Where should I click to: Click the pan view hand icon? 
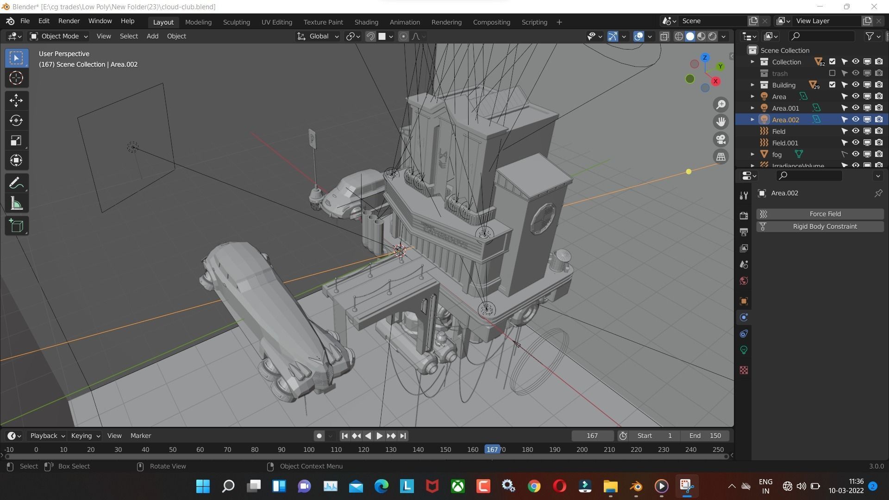[721, 122]
